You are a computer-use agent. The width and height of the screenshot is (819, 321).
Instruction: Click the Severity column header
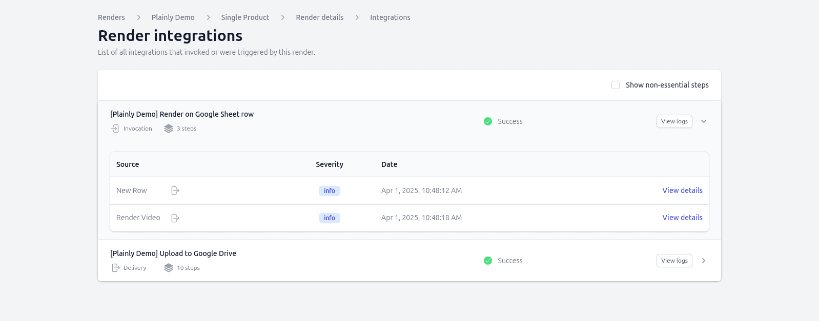tap(330, 164)
